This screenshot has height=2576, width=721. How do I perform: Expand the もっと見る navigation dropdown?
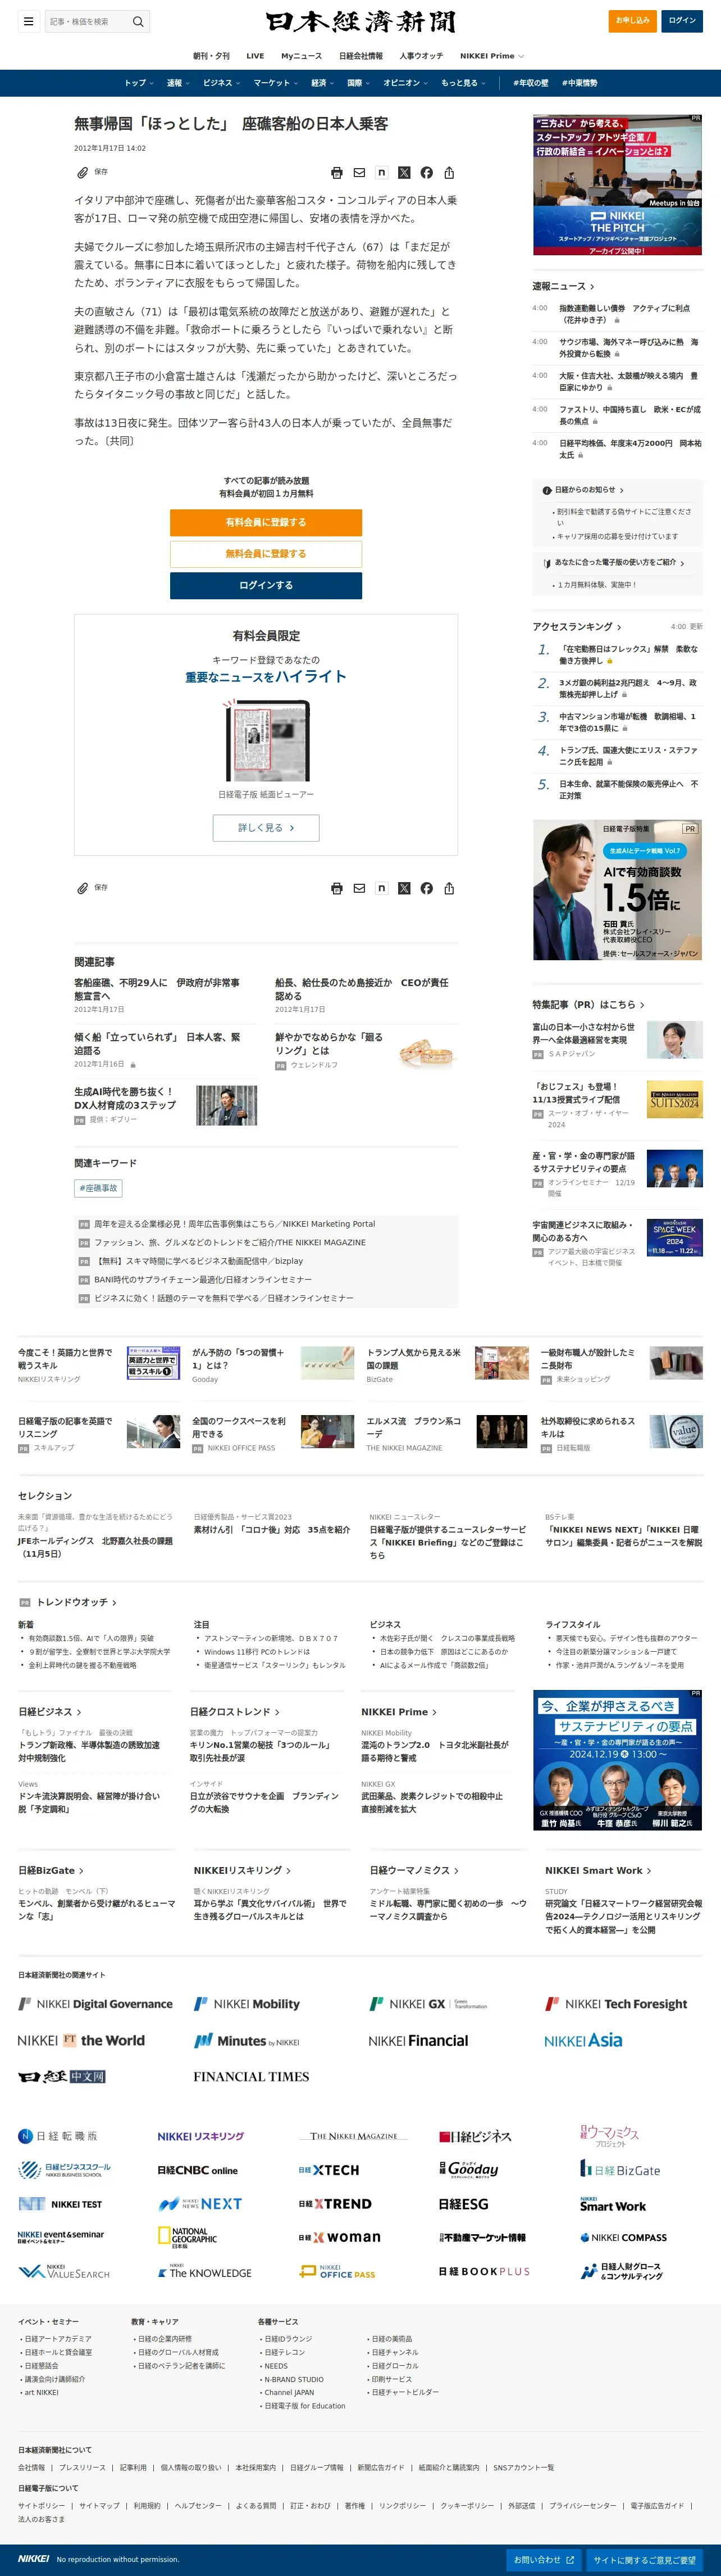463,83
